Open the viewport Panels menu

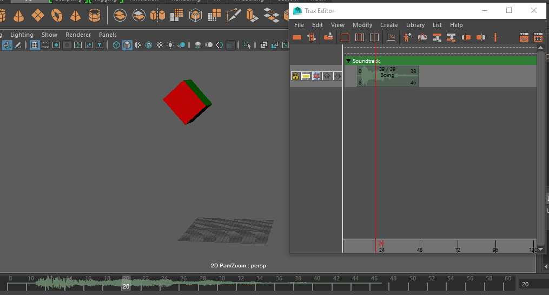coord(108,35)
